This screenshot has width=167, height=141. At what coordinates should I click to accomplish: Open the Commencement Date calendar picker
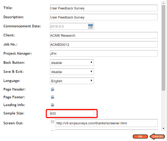(90, 26)
